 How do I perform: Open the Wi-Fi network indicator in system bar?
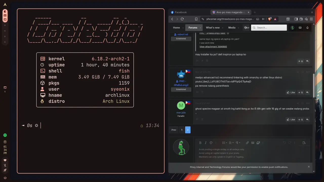[5, 160]
